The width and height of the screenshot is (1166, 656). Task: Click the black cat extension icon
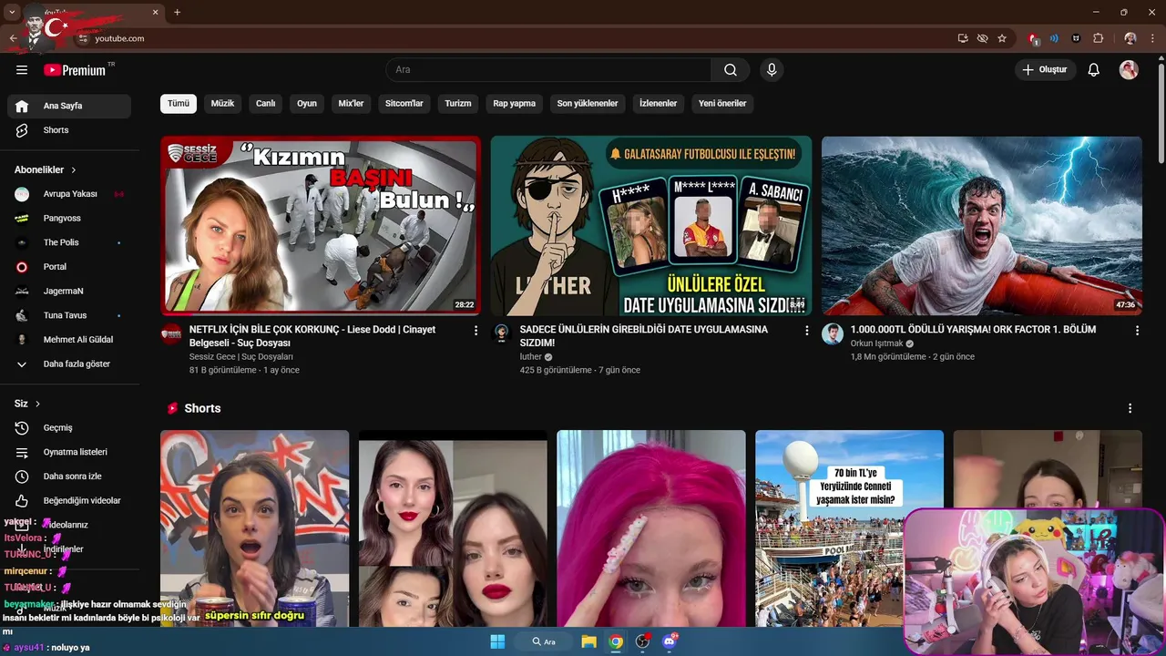1076,38
